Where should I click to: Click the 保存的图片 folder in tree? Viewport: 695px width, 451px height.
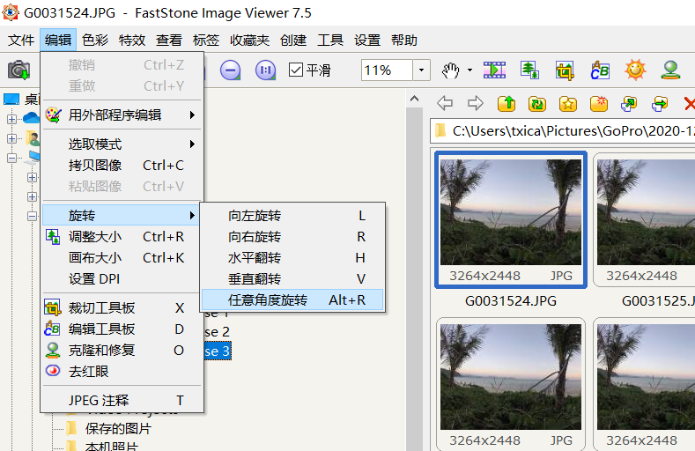tap(118, 429)
